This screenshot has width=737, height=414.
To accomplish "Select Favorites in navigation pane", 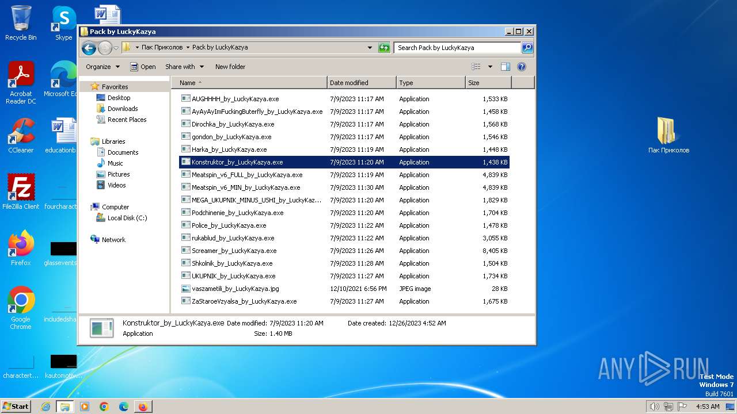I will 115,87.
